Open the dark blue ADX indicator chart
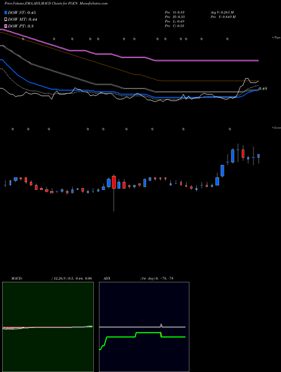 [x=144, y=327]
